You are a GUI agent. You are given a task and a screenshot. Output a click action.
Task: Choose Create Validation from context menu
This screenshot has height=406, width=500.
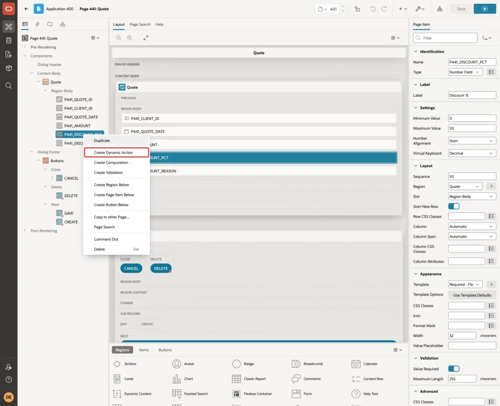click(116, 173)
